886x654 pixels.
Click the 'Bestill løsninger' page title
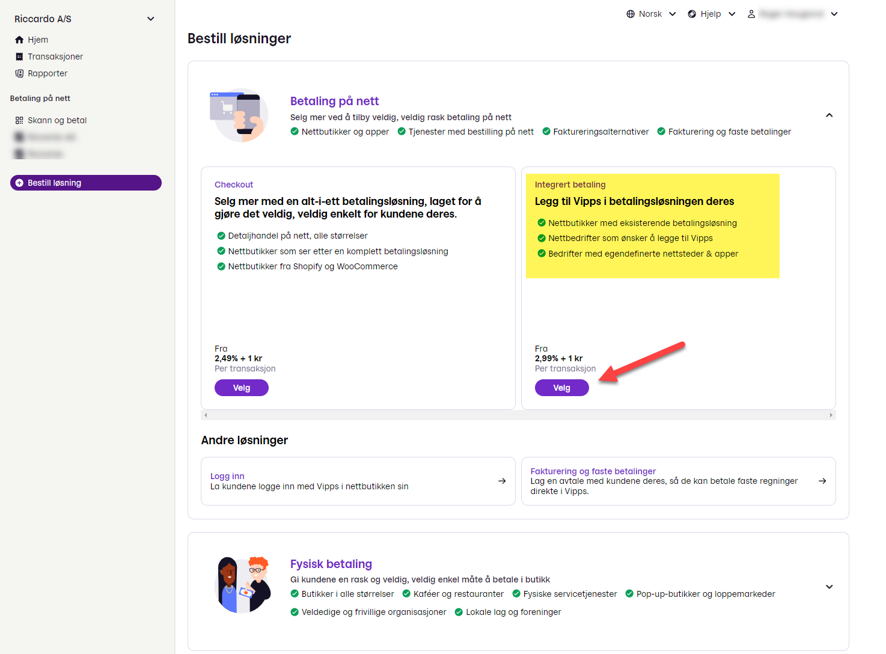coord(239,38)
